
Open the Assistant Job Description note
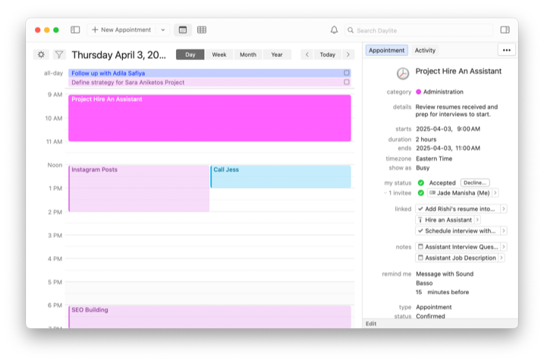pyautogui.click(x=457, y=258)
